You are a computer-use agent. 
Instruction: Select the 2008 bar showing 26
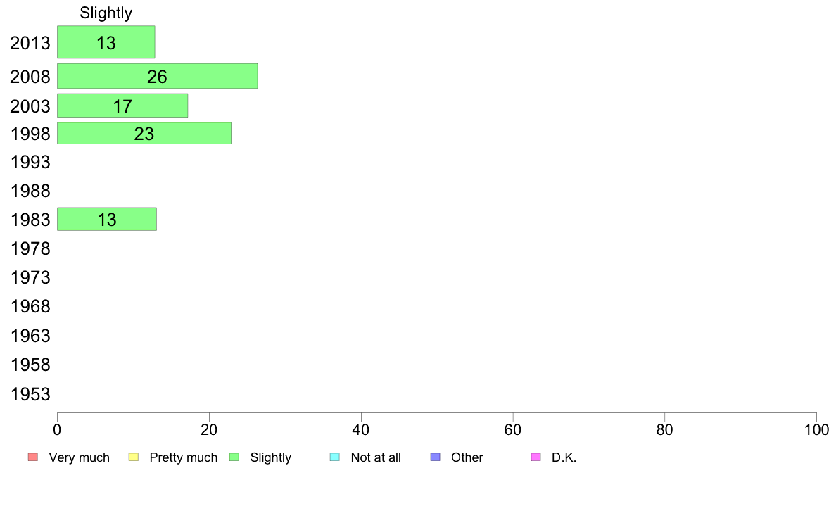point(158,76)
